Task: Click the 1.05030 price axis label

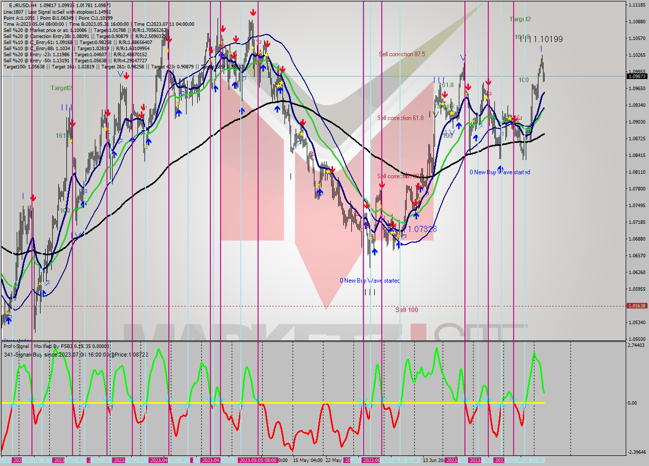Action: [637, 339]
